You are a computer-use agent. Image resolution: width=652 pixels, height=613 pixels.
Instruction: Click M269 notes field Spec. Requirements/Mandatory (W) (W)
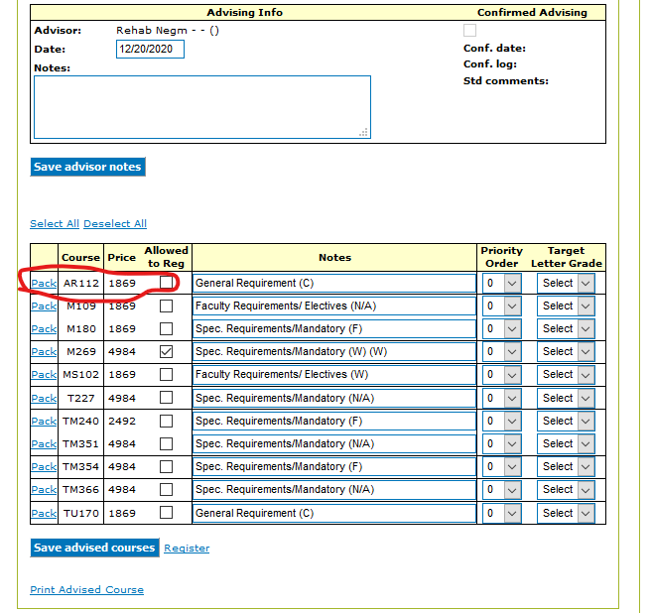click(x=334, y=351)
